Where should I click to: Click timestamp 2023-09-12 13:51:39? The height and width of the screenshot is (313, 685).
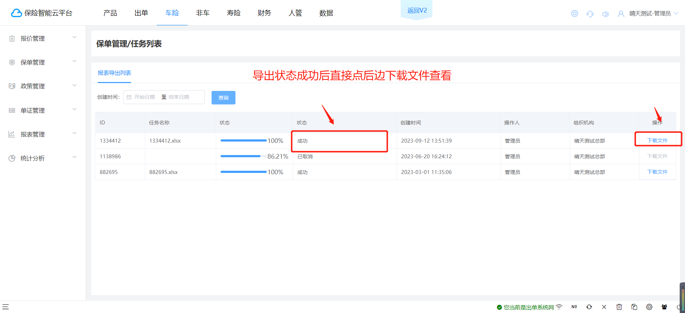click(x=426, y=141)
